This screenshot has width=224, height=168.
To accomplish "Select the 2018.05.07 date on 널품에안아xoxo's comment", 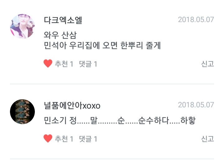I will [196, 105].
